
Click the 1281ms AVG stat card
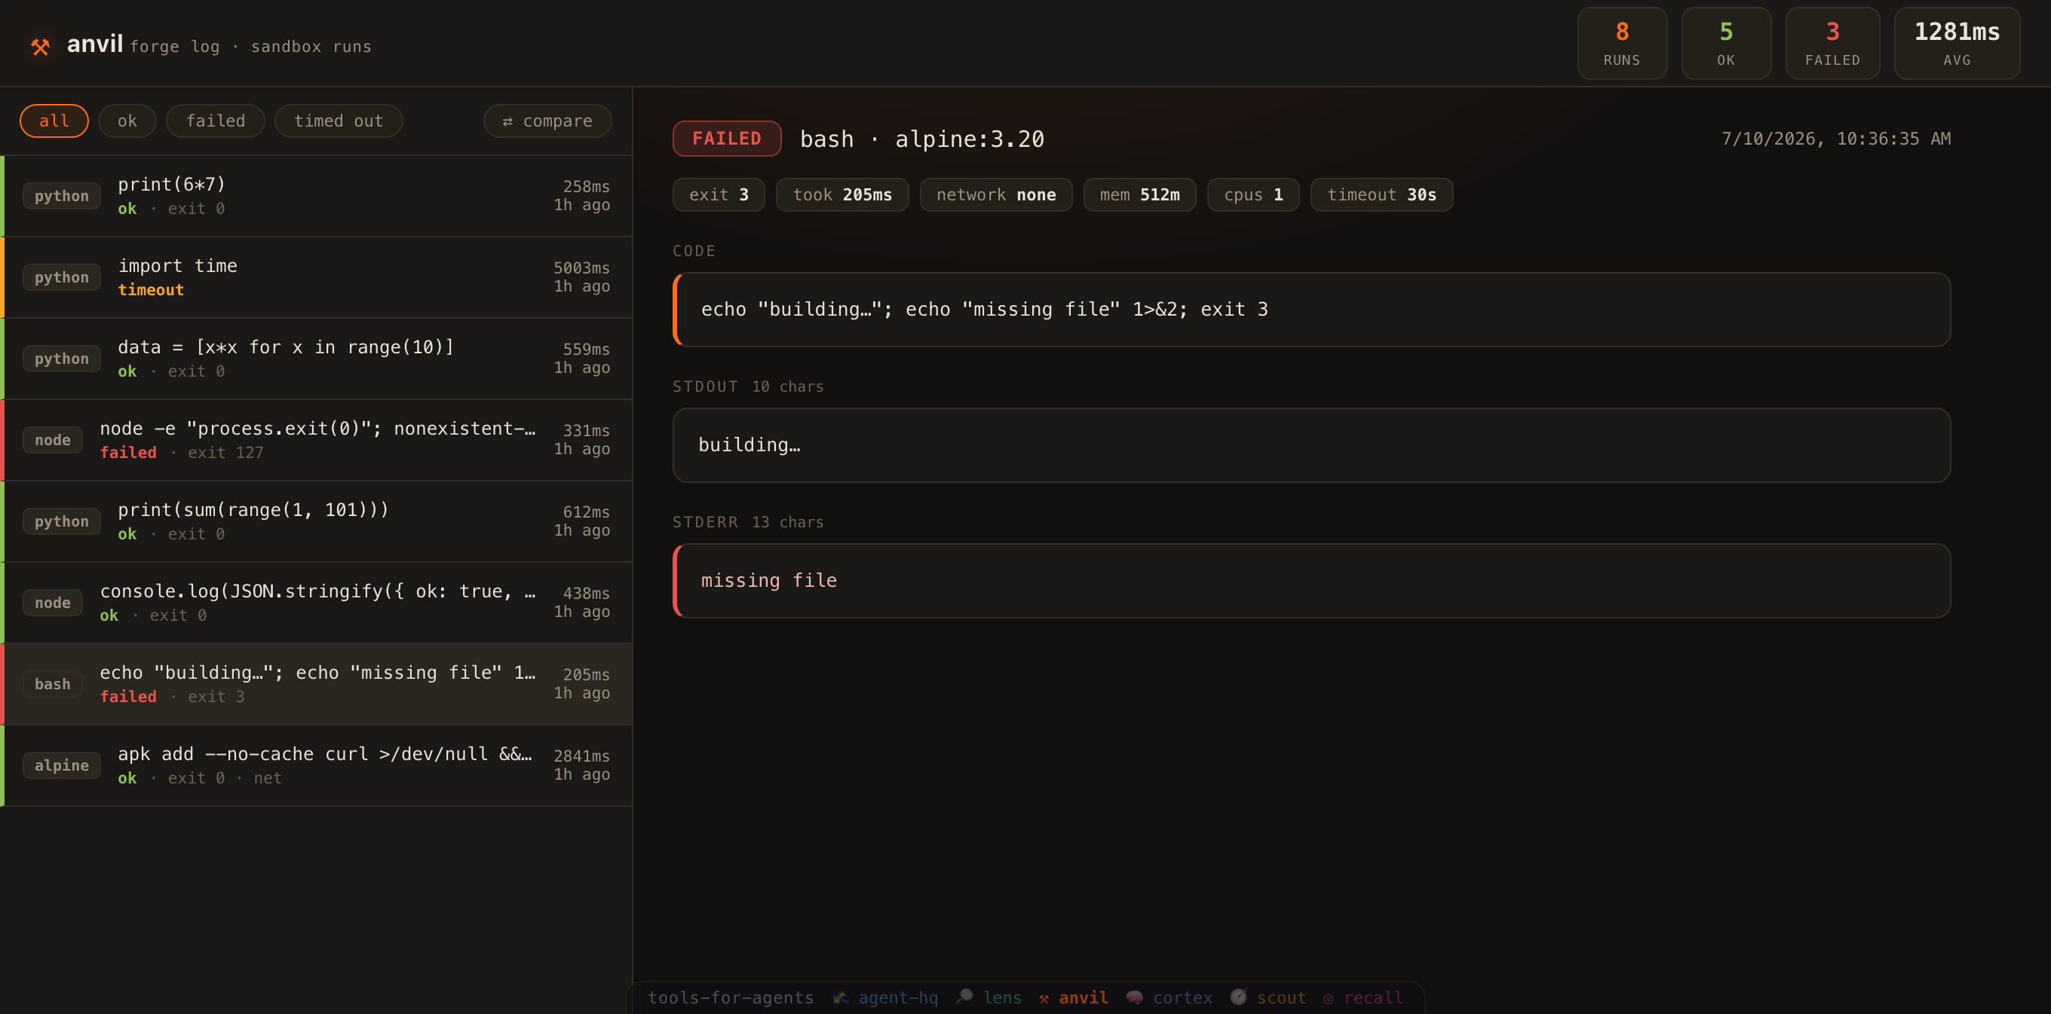pyautogui.click(x=1957, y=44)
